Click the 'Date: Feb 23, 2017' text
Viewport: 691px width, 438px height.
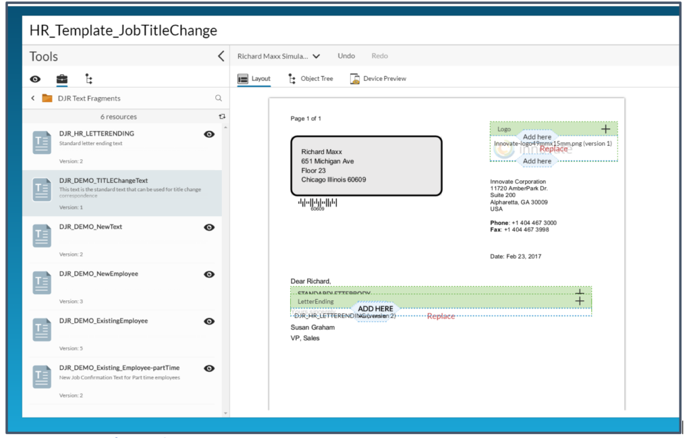point(516,256)
